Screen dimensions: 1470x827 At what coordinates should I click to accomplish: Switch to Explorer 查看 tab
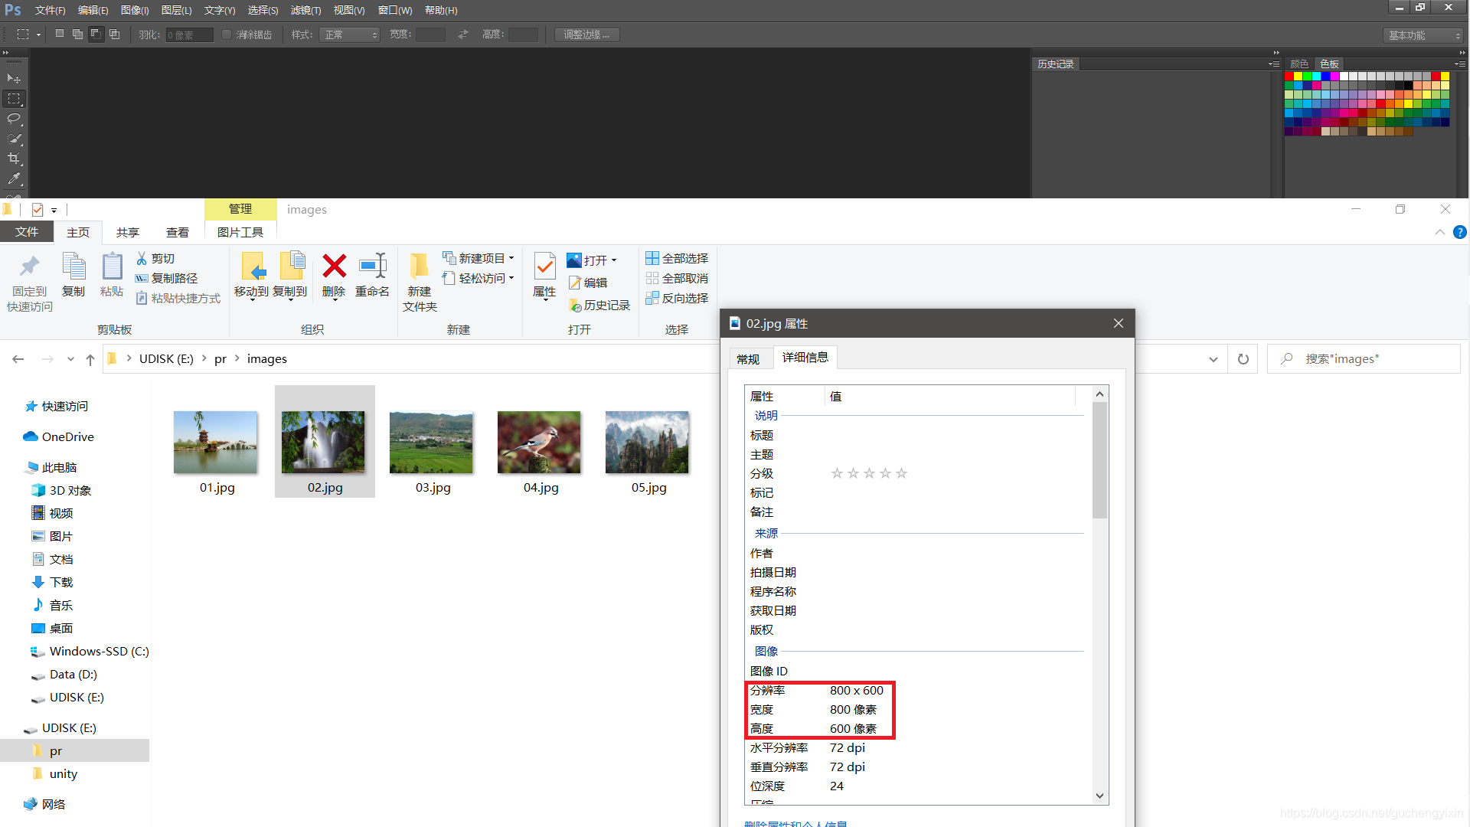point(177,232)
